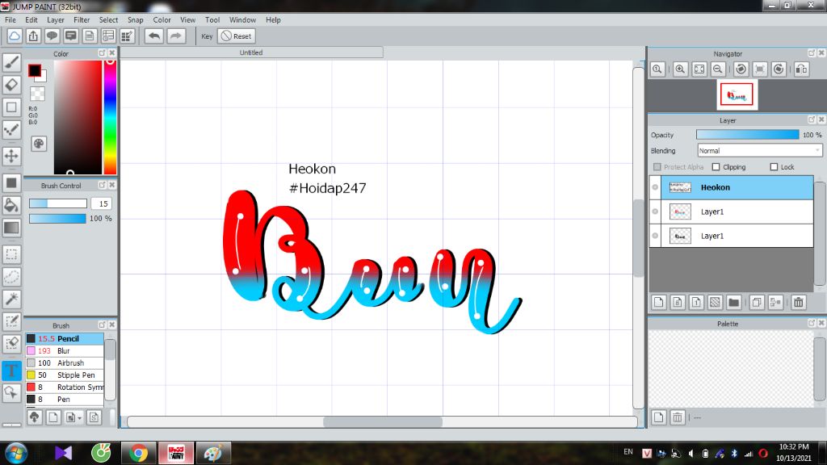Select the Blur brush

[65, 350]
